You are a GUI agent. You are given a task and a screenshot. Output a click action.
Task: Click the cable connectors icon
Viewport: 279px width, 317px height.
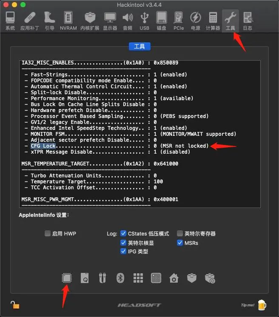[102, 278]
